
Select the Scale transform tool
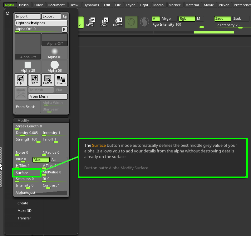103,22
